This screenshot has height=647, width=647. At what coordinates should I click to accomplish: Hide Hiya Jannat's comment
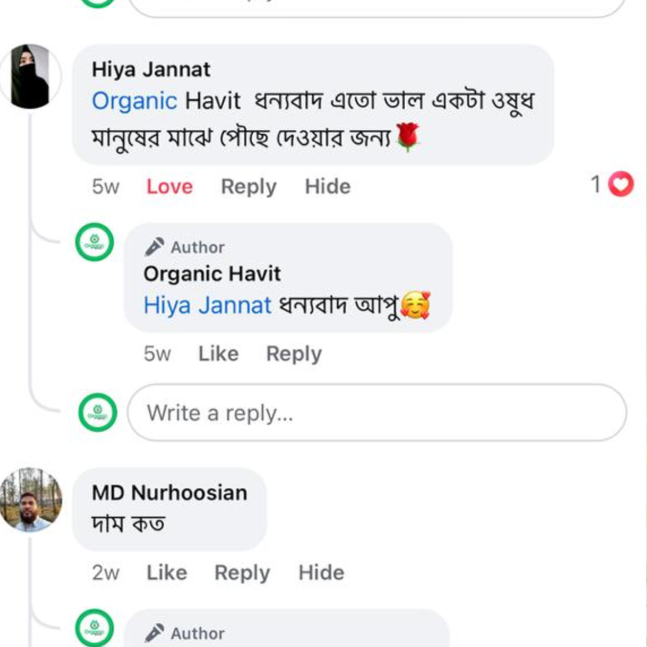point(328,186)
